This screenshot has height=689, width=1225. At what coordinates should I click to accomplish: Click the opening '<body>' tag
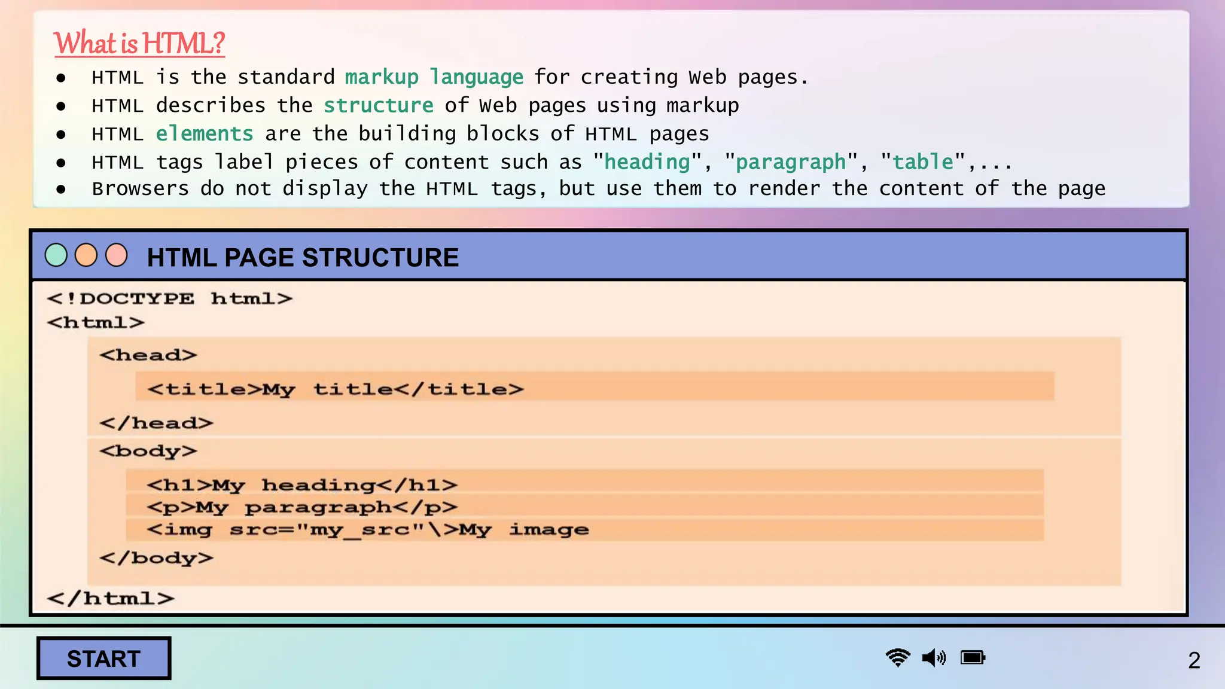(148, 451)
